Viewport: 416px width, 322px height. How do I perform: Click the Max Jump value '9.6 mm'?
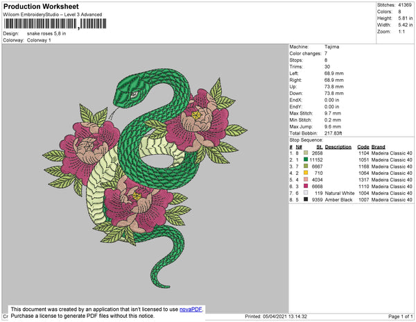click(x=333, y=126)
